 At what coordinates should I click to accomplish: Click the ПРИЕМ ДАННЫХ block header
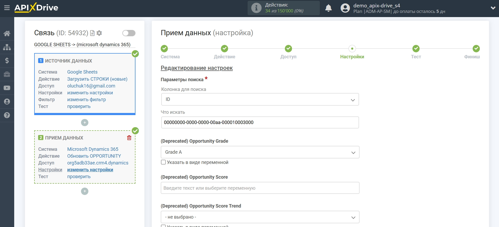64,138
